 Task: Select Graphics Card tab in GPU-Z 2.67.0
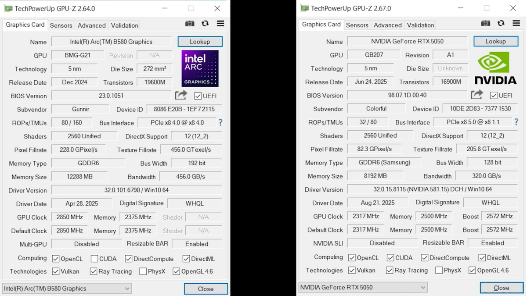tap(321, 24)
